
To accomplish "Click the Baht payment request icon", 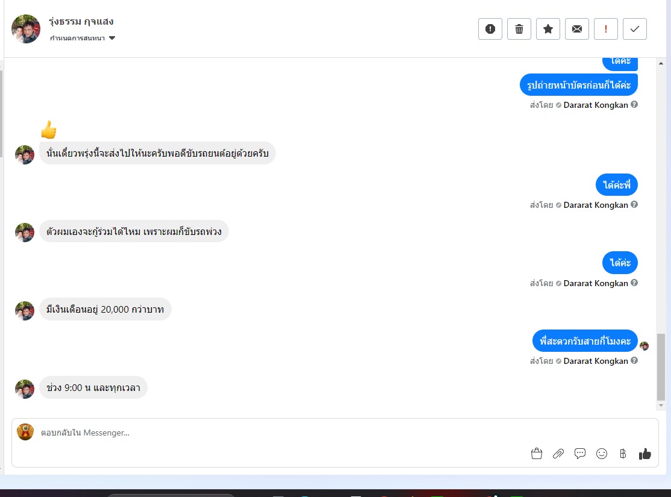I will coord(623,454).
